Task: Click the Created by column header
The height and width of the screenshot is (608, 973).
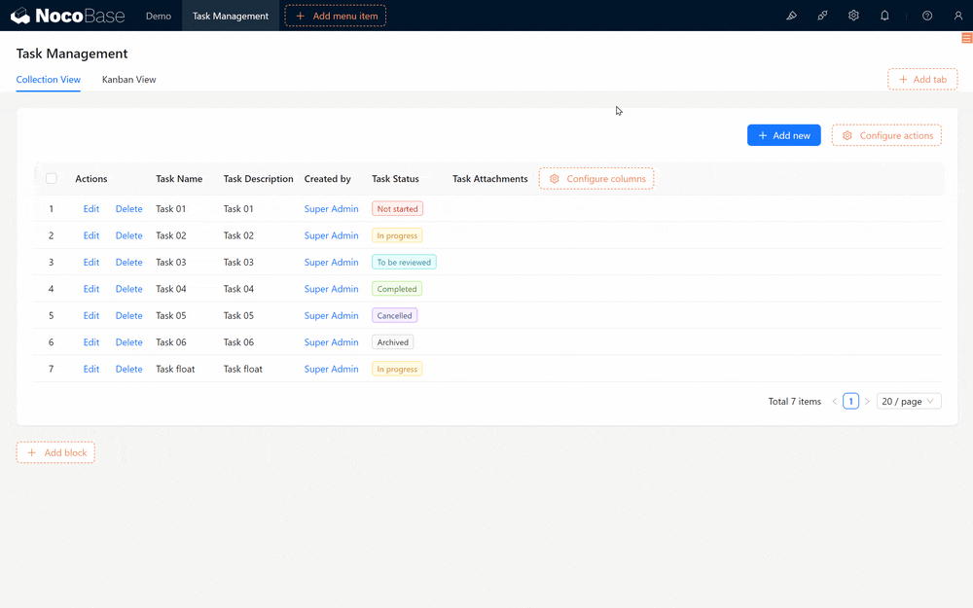Action: point(328,179)
